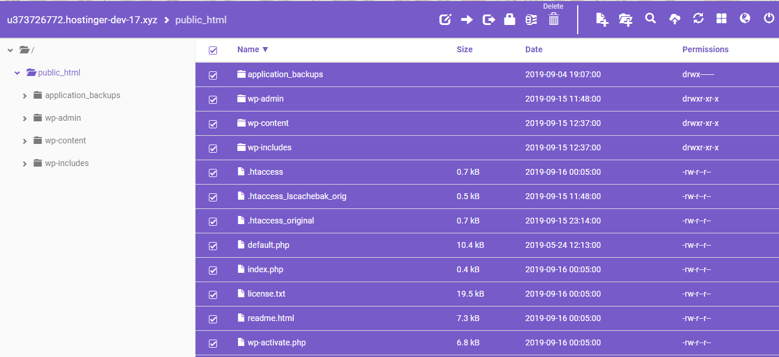Uncheck the .htaccess_original row checkbox
This screenshot has height=357, width=779.
click(213, 222)
